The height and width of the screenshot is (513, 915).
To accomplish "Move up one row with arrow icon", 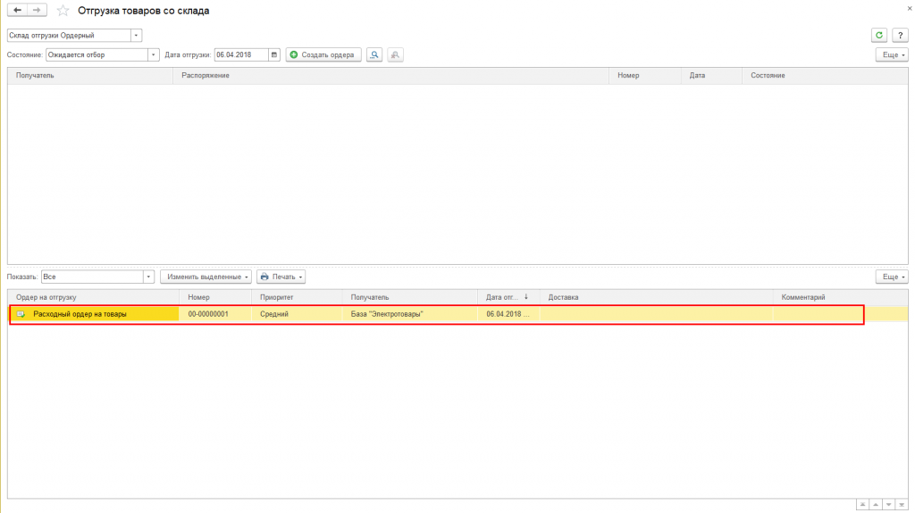I will click(876, 505).
